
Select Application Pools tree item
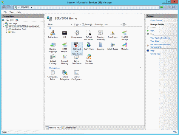[x=19, y=29]
